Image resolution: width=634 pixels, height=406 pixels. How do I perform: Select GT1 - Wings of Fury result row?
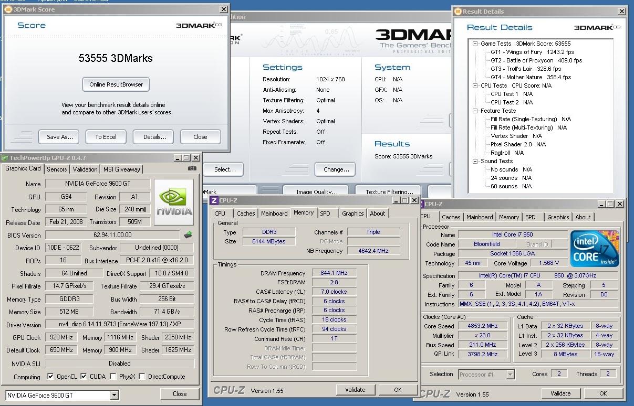tap(533, 52)
